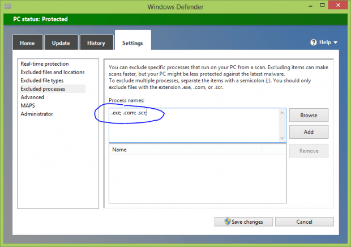Select MAPS in settings list
Viewport: 351px width, 247px height.
(x=28, y=105)
